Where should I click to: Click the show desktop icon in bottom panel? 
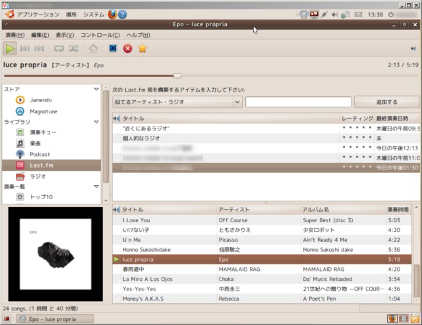(x=7, y=319)
